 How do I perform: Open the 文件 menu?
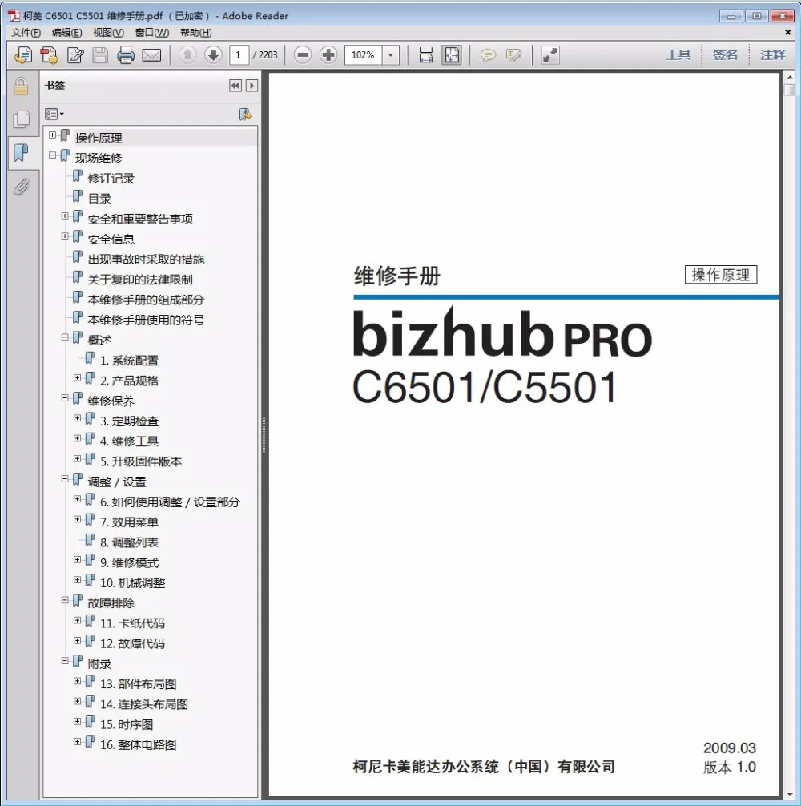pyautogui.click(x=24, y=33)
